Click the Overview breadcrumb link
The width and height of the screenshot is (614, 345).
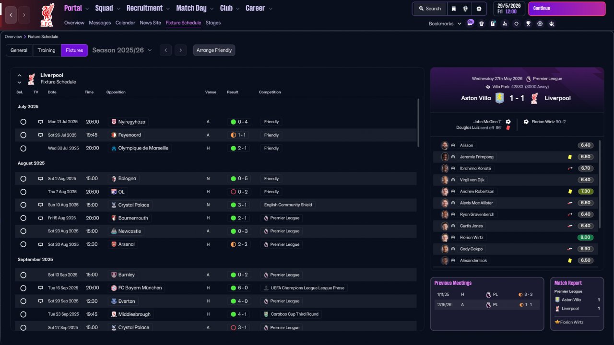tap(13, 37)
